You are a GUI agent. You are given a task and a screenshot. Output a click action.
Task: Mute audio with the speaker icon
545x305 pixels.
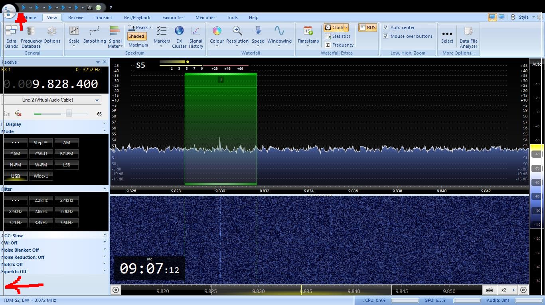pos(18,114)
